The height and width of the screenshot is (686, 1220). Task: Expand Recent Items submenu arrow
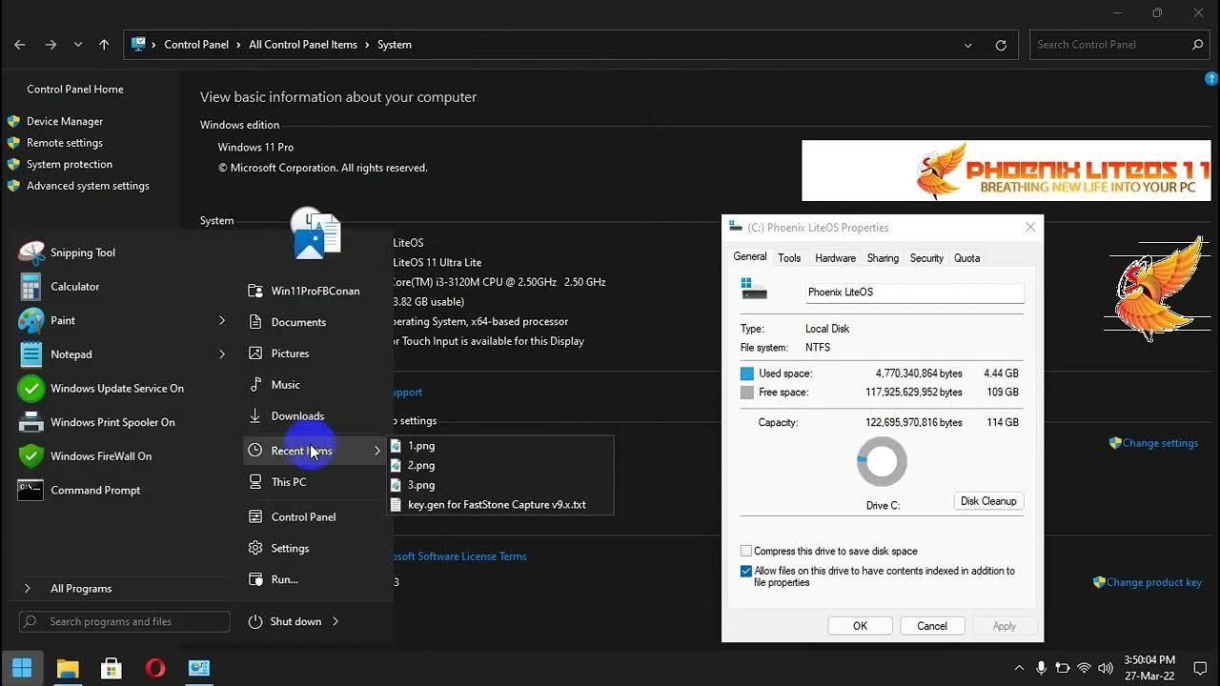(377, 451)
